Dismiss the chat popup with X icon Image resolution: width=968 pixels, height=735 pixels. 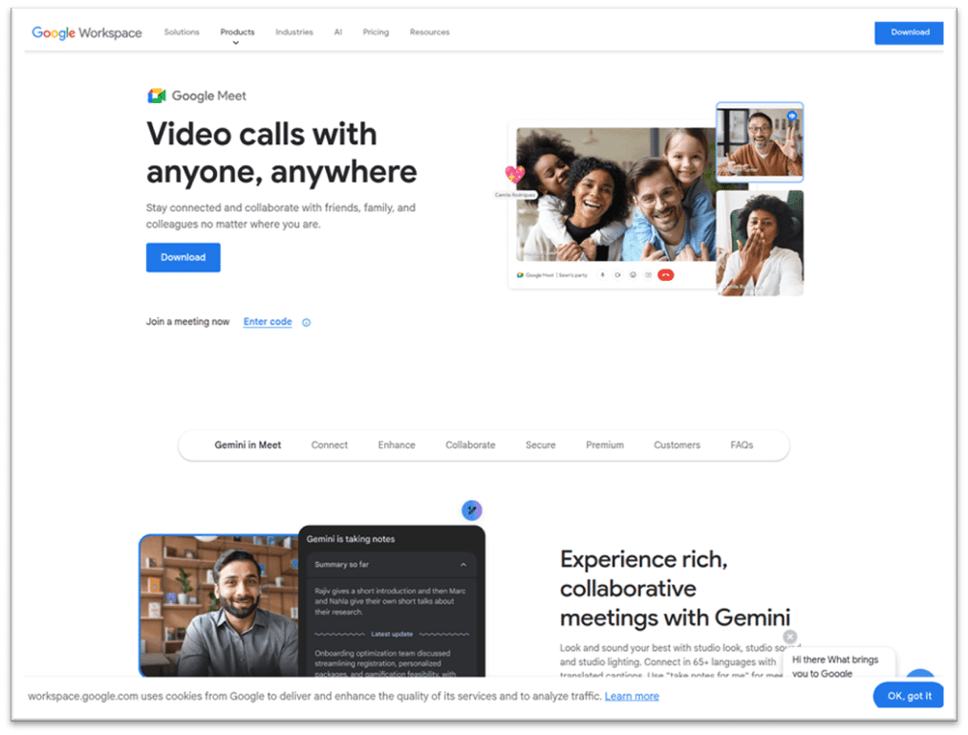pos(789,637)
